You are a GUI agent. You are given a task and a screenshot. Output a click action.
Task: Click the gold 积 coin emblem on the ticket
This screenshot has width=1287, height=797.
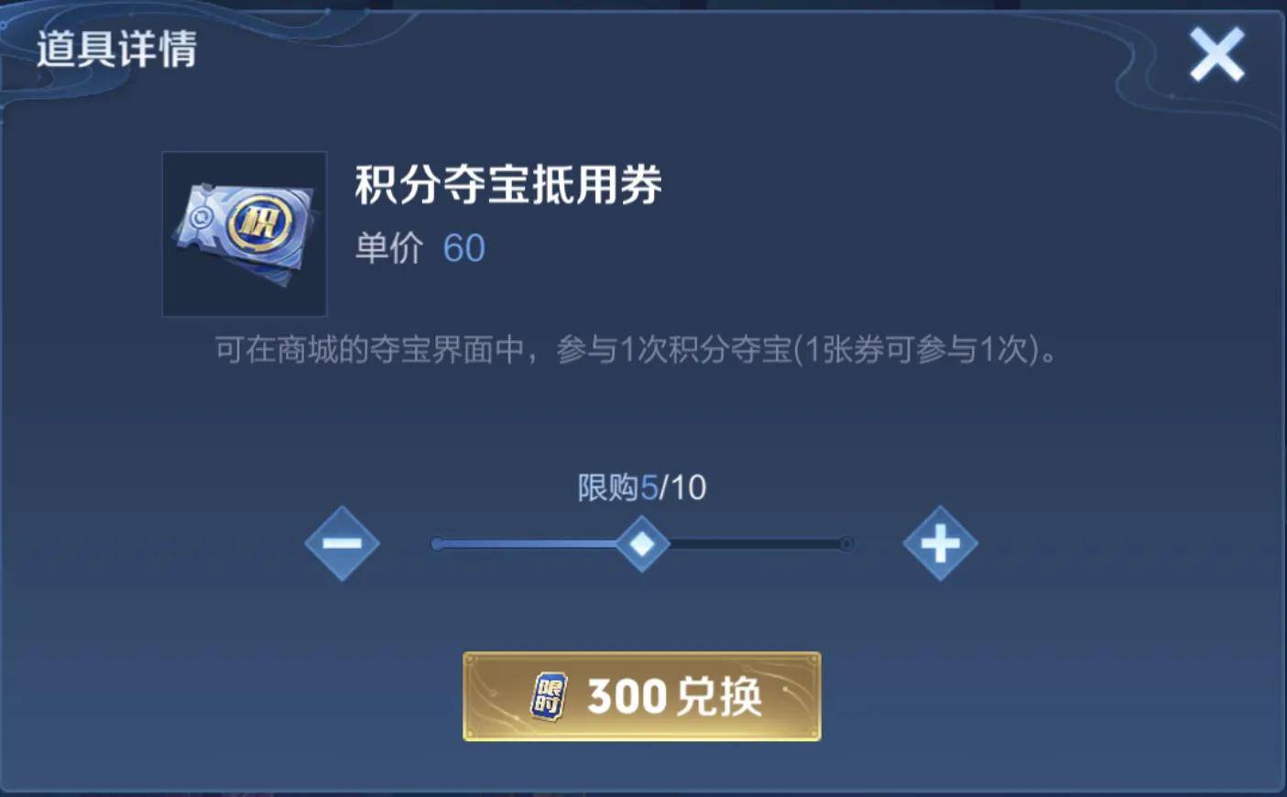point(259,223)
